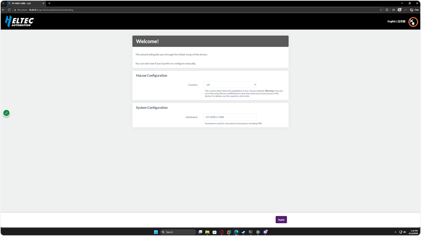Screen dimensions: 421x236
Task: Open Copilot Chat in the Edge toolbar
Action: (414, 10)
